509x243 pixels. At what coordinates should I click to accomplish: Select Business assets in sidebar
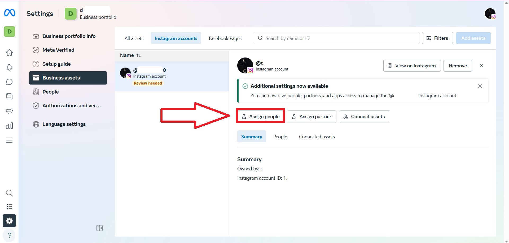tap(68, 78)
